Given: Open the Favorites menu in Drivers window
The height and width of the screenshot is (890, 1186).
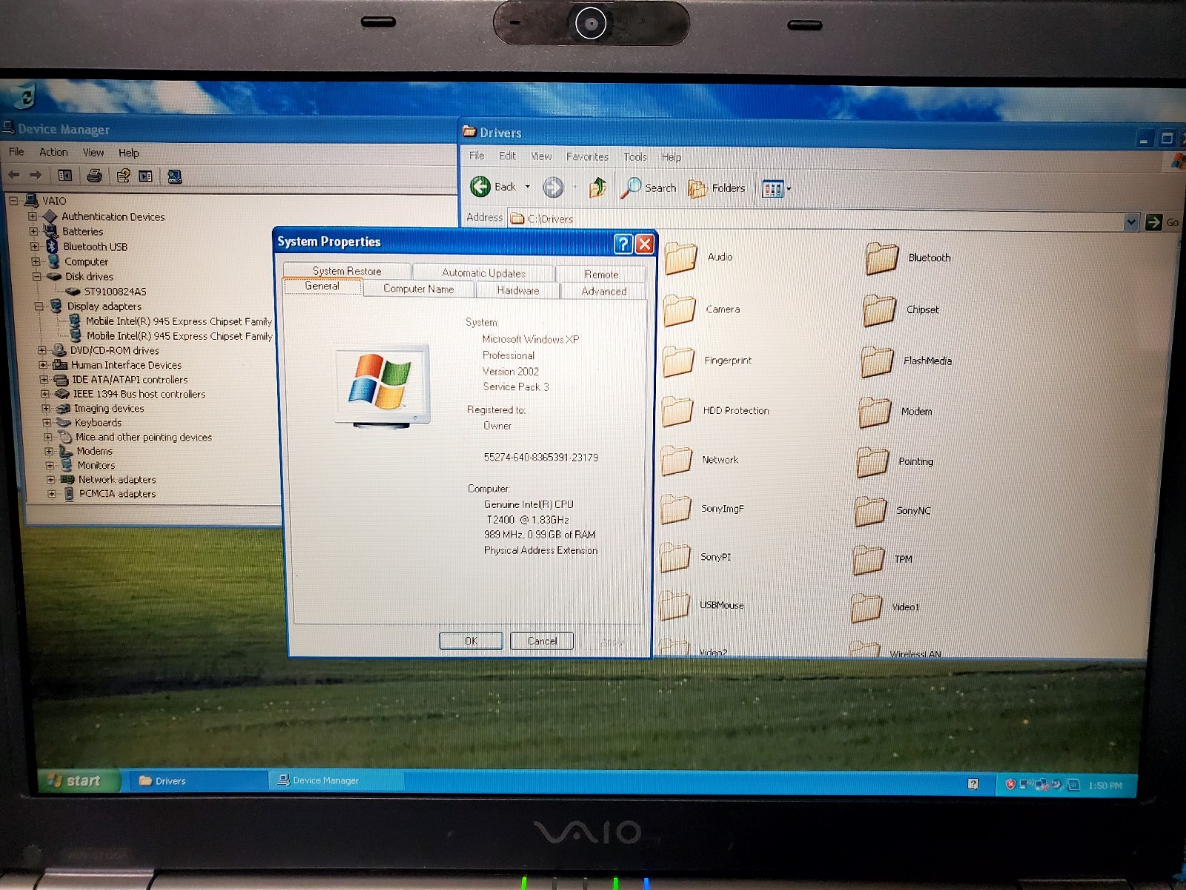Looking at the screenshot, I should click(587, 156).
